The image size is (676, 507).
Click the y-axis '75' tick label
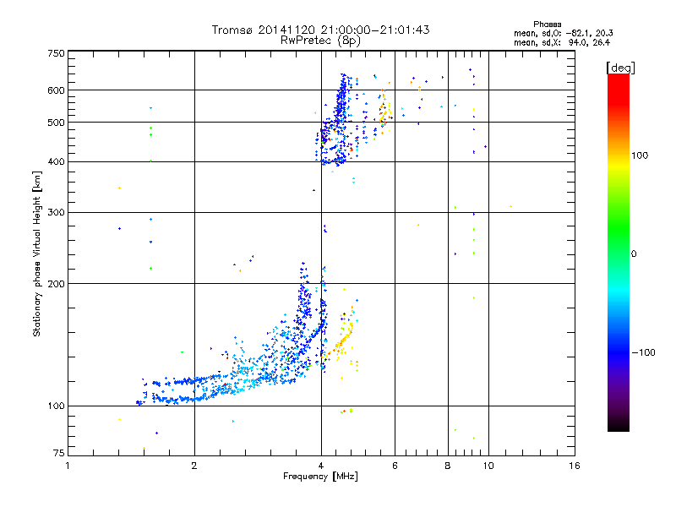59,453
